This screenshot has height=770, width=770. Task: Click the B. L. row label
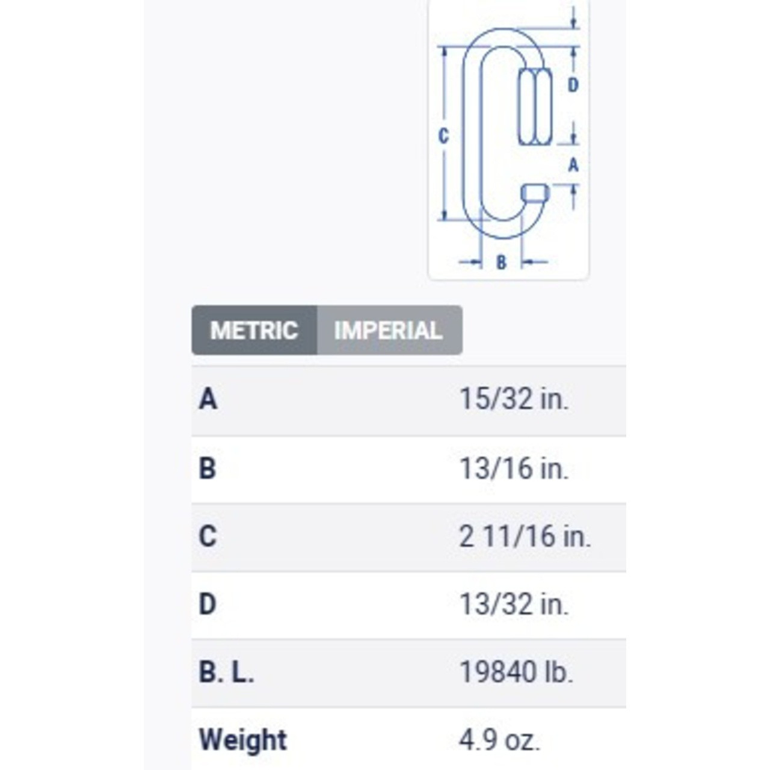point(226,672)
